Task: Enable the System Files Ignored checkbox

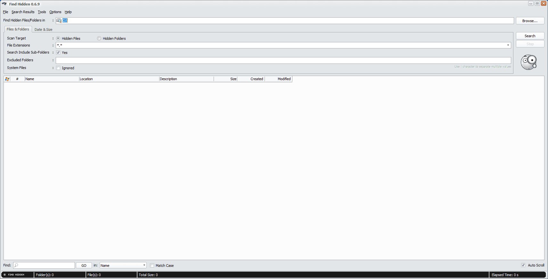Action: [58, 68]
